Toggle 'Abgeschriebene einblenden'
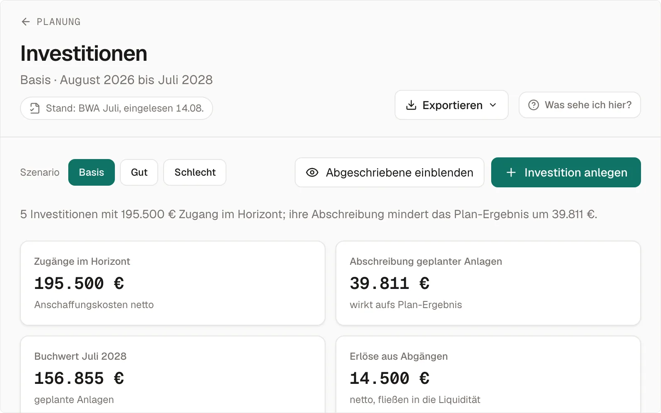Viewport: 661px width, 413px height. tap(390, 172)
